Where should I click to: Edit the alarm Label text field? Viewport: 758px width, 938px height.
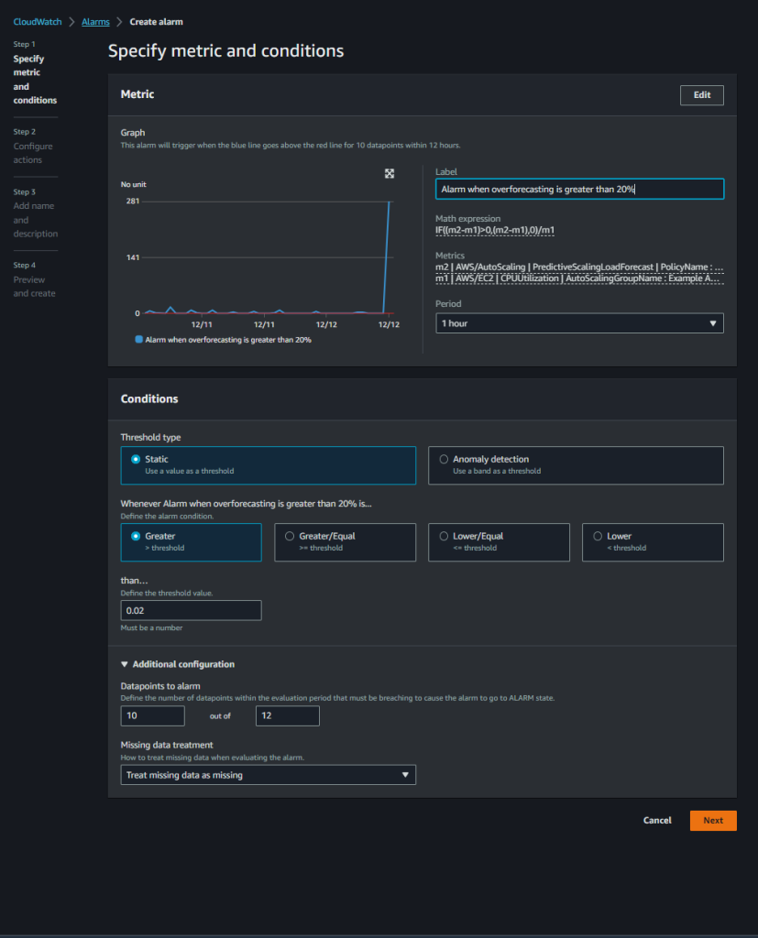(x=578, y=189)
